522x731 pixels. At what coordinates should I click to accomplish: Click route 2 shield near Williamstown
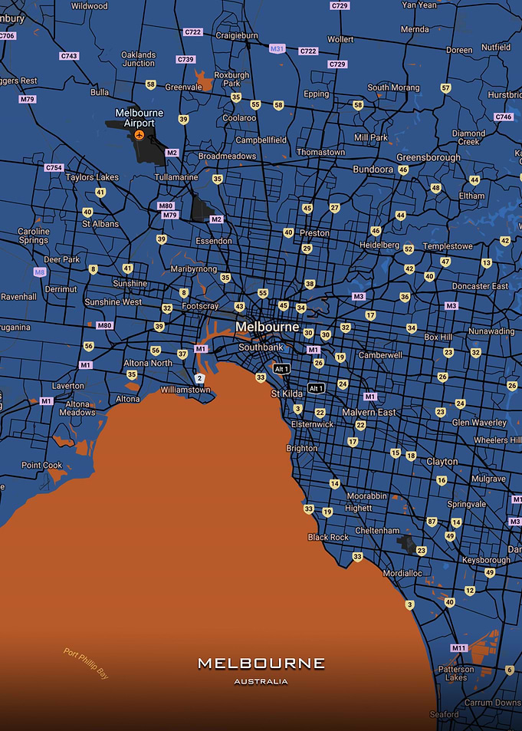point(199,378)
